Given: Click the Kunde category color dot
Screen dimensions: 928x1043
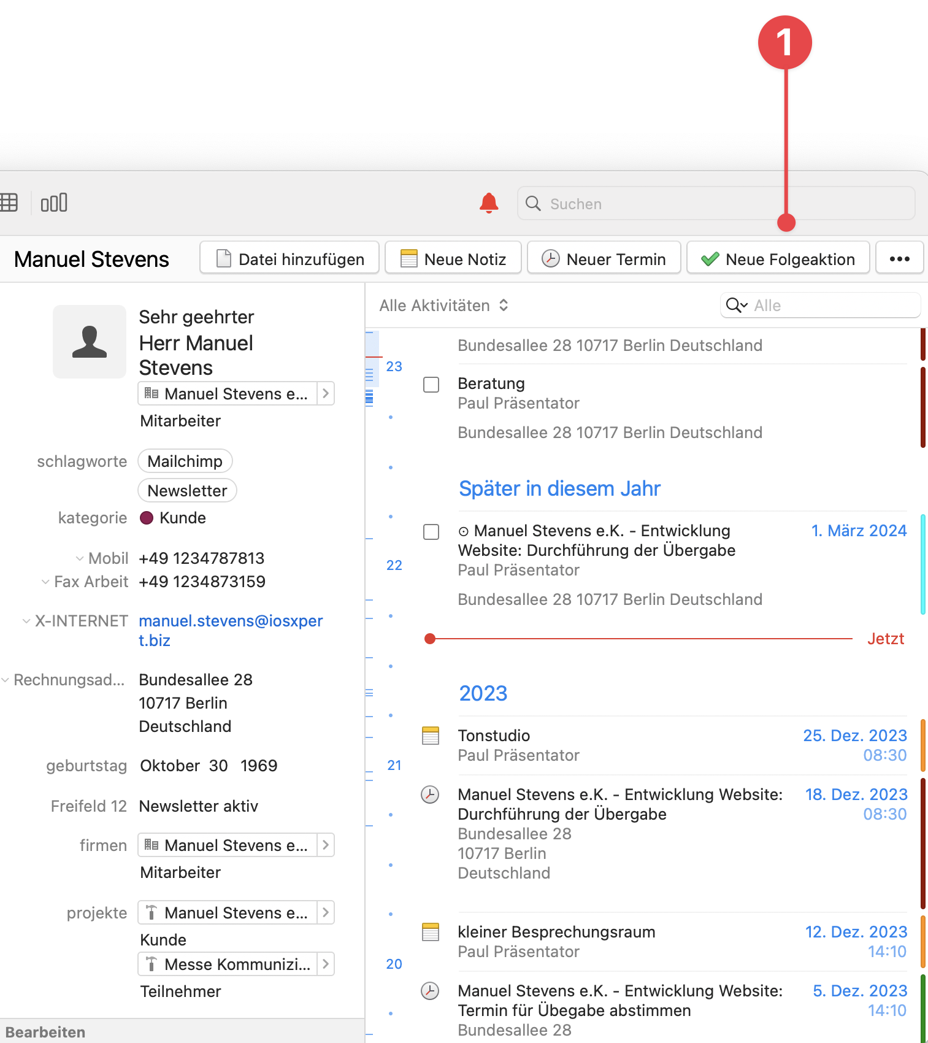Looking at the screenshot, I should pos(147,518).
